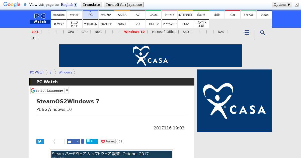Open the 窓の杜 navigation tab

tap(201, 15)
